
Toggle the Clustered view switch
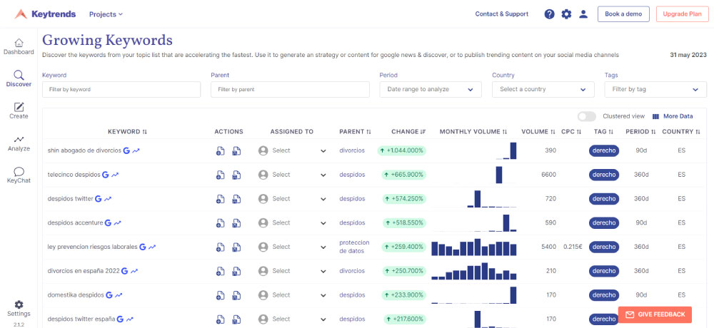pyautogui.click(x=586, y=116)
